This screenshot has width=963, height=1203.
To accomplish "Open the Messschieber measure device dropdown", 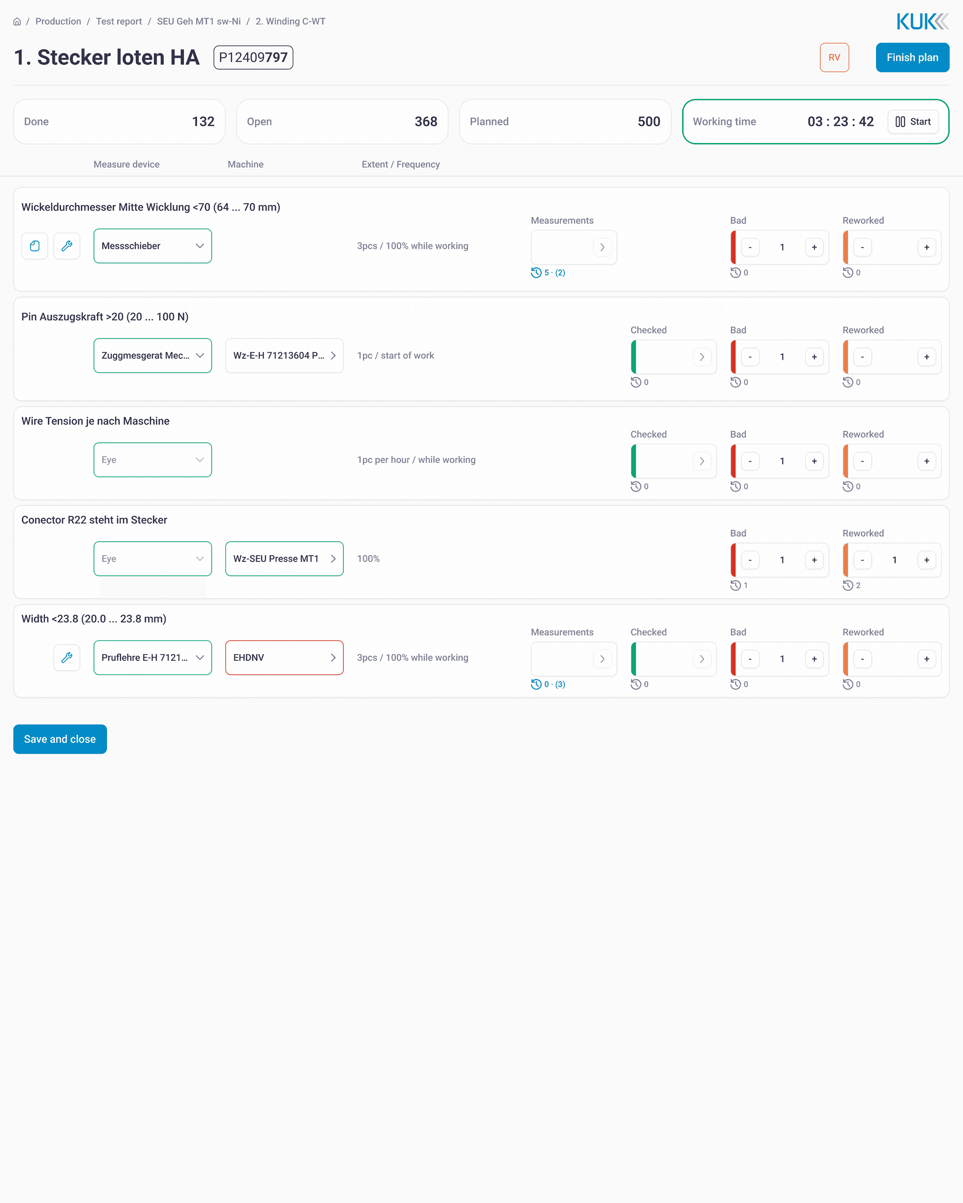I will pos(152,246).
